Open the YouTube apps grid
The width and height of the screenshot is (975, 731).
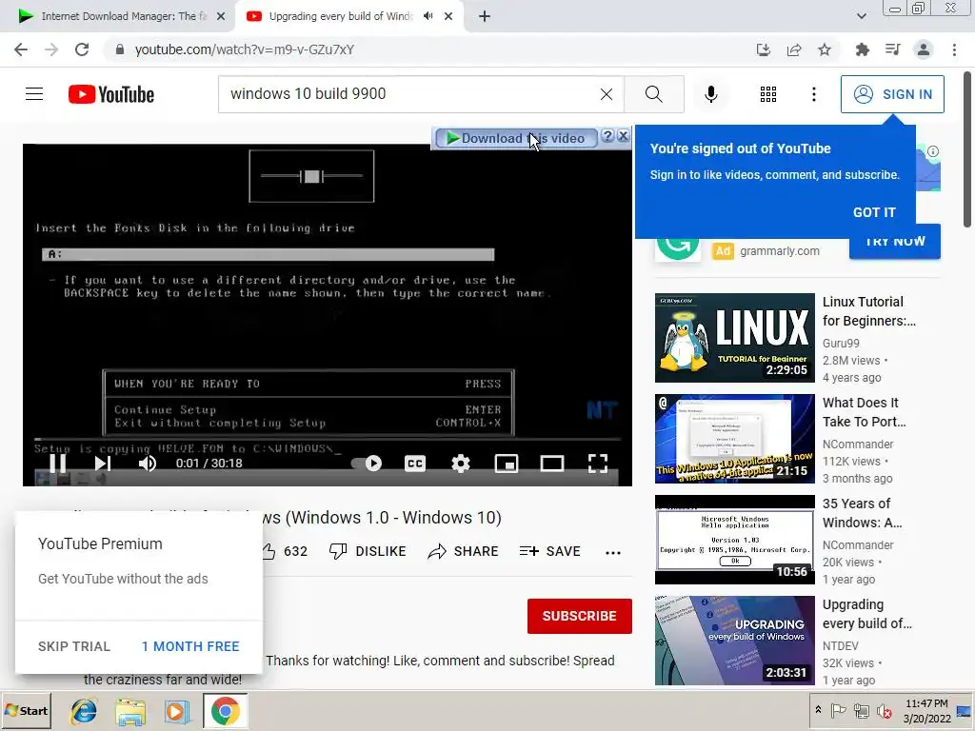pyautogui.click(x=768, y=94)
